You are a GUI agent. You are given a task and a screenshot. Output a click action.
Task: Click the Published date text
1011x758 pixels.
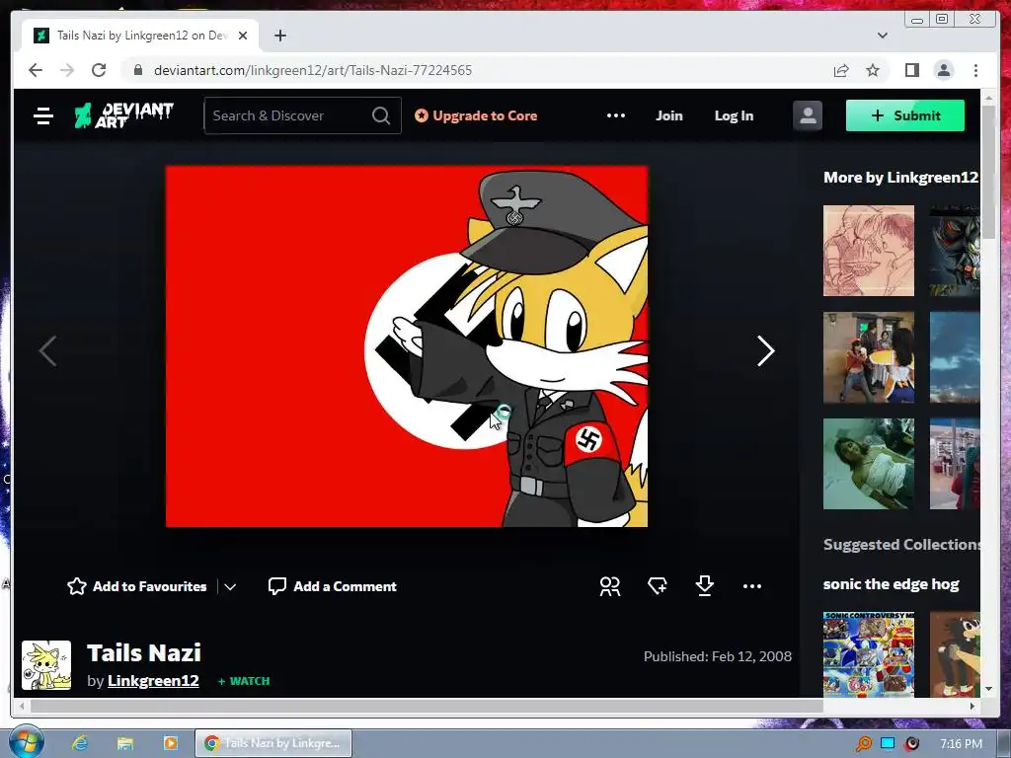pyautogui.click(x=718, y=656)
